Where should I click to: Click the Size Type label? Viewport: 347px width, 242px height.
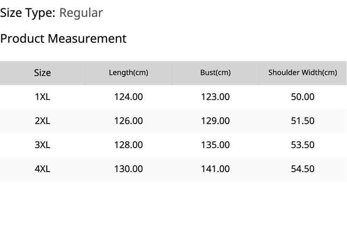[28, 13]
